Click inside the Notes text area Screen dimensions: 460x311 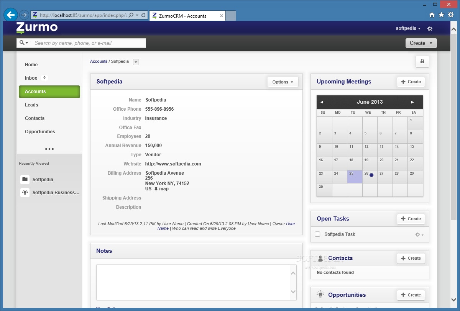(x=193, y=282)
